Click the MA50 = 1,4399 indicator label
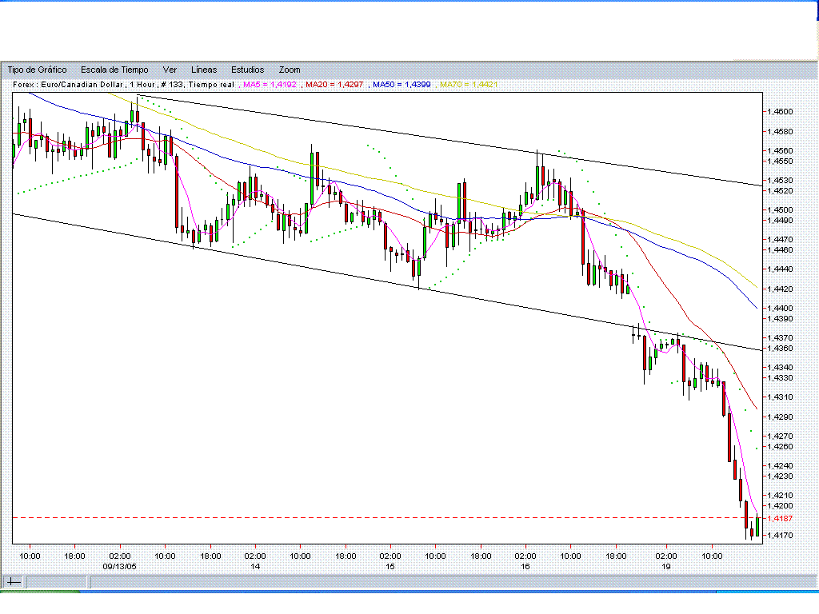 402,85
